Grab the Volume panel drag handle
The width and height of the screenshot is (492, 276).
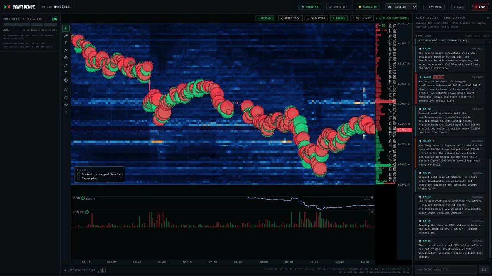[73, 212]
